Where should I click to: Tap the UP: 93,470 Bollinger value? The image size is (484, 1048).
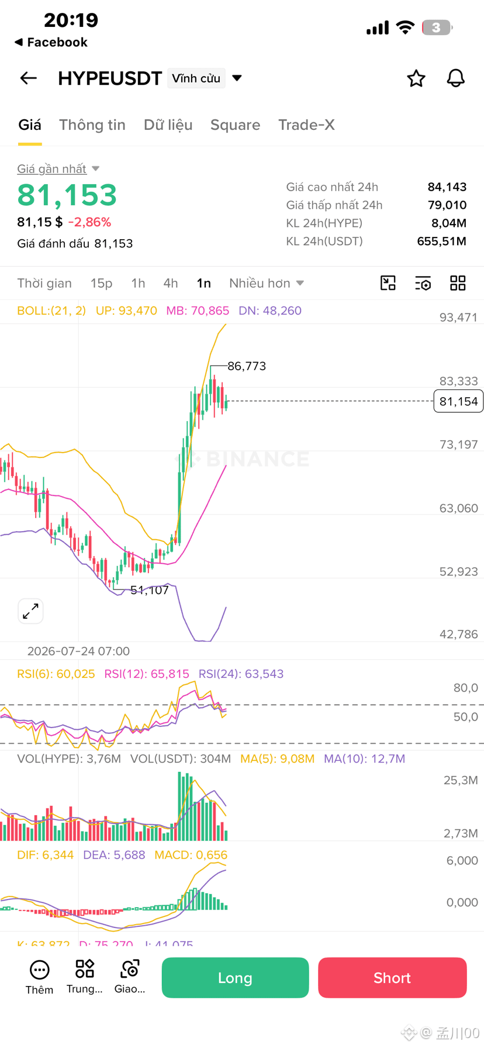click(126, 311)
